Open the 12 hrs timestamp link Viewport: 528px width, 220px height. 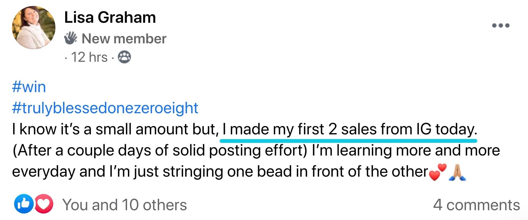89,57
